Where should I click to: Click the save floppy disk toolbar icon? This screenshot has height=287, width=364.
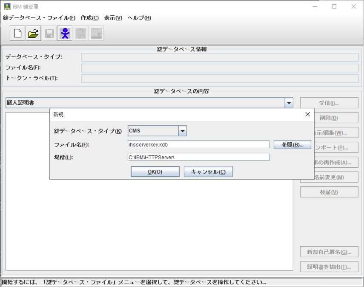pos(49,34)
